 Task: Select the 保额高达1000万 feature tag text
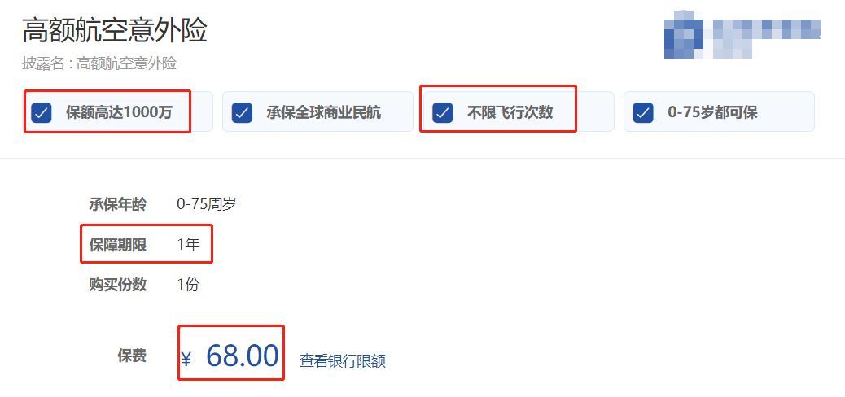[119, 112]
